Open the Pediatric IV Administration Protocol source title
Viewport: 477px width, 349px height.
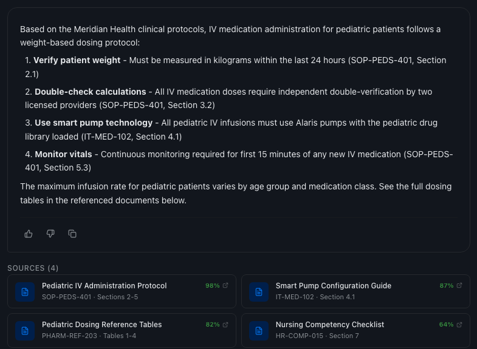click(x=104, y=286)
